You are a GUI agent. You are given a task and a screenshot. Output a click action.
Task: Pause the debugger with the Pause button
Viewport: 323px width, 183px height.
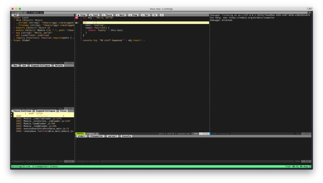107,15
